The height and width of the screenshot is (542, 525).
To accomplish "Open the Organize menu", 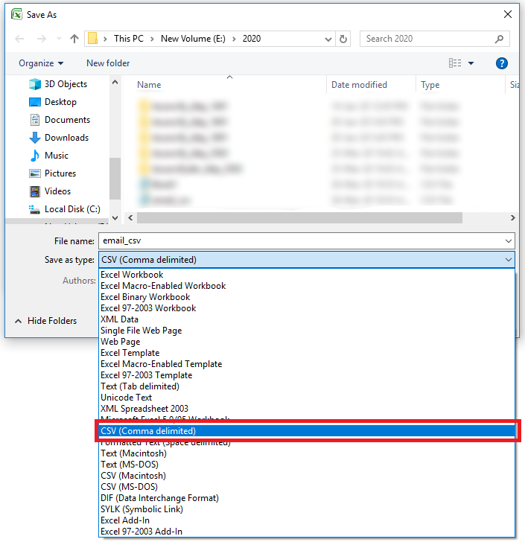I will click(41, 63).
